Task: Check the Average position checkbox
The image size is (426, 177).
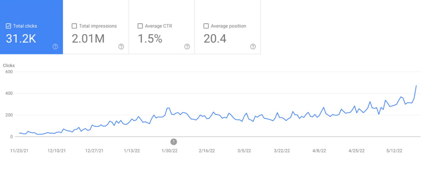Action: point(206,26)
